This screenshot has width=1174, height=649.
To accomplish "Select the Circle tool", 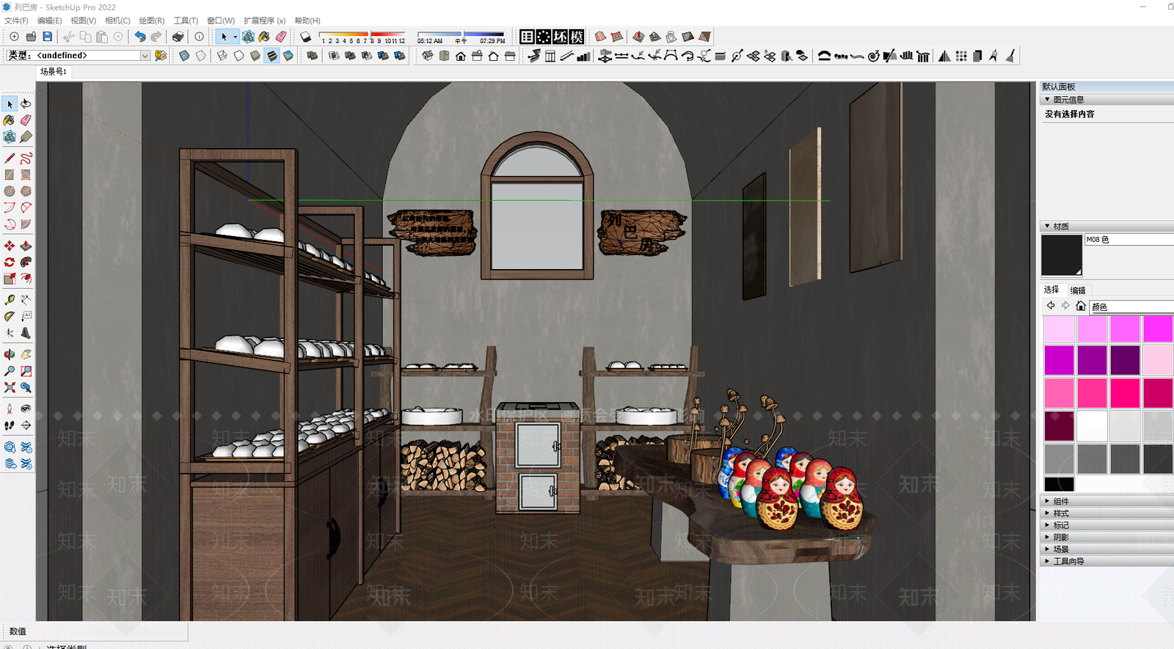I will click(10, 191).
